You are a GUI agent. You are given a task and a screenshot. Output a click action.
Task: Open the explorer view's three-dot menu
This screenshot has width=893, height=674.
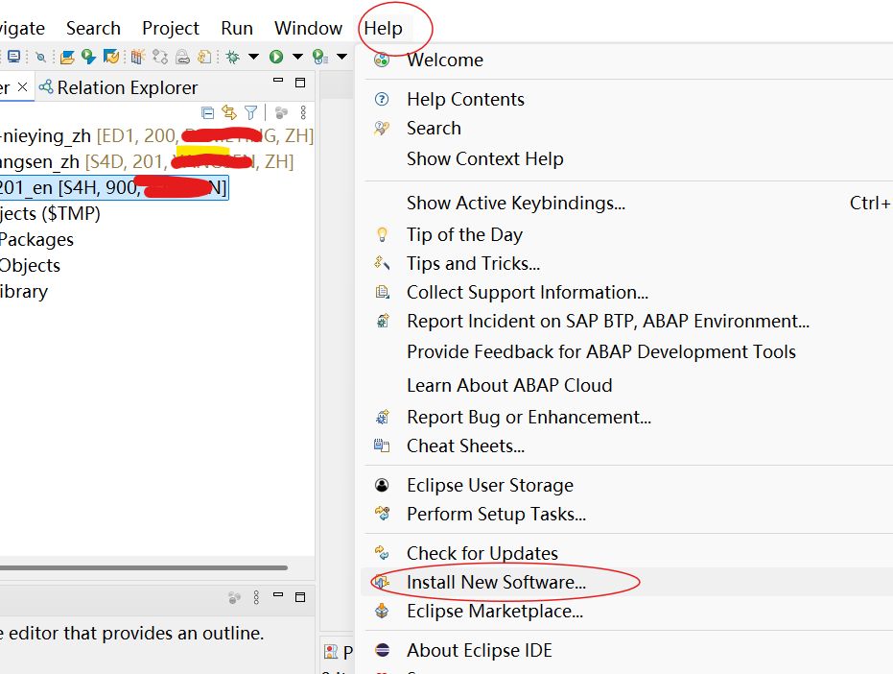303,113
